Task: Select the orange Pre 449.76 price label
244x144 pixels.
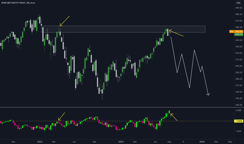Action: (x=236, y=31)
